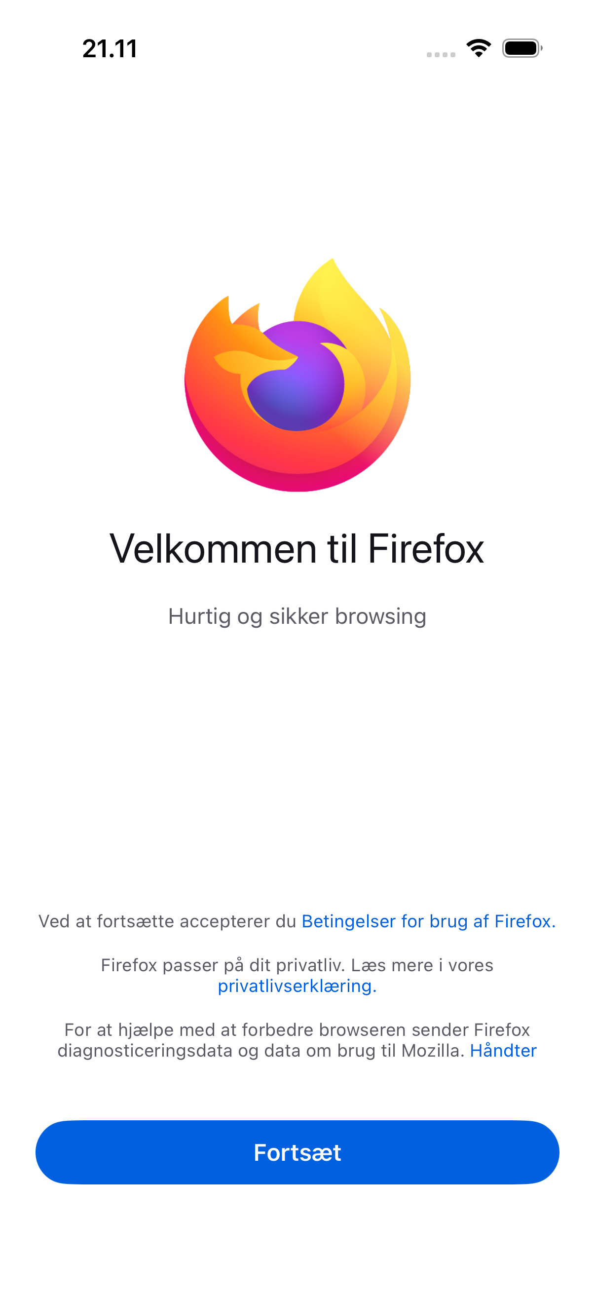
Task: Tap the Velkommen til Firefox heading
Action: pos(297,549)
